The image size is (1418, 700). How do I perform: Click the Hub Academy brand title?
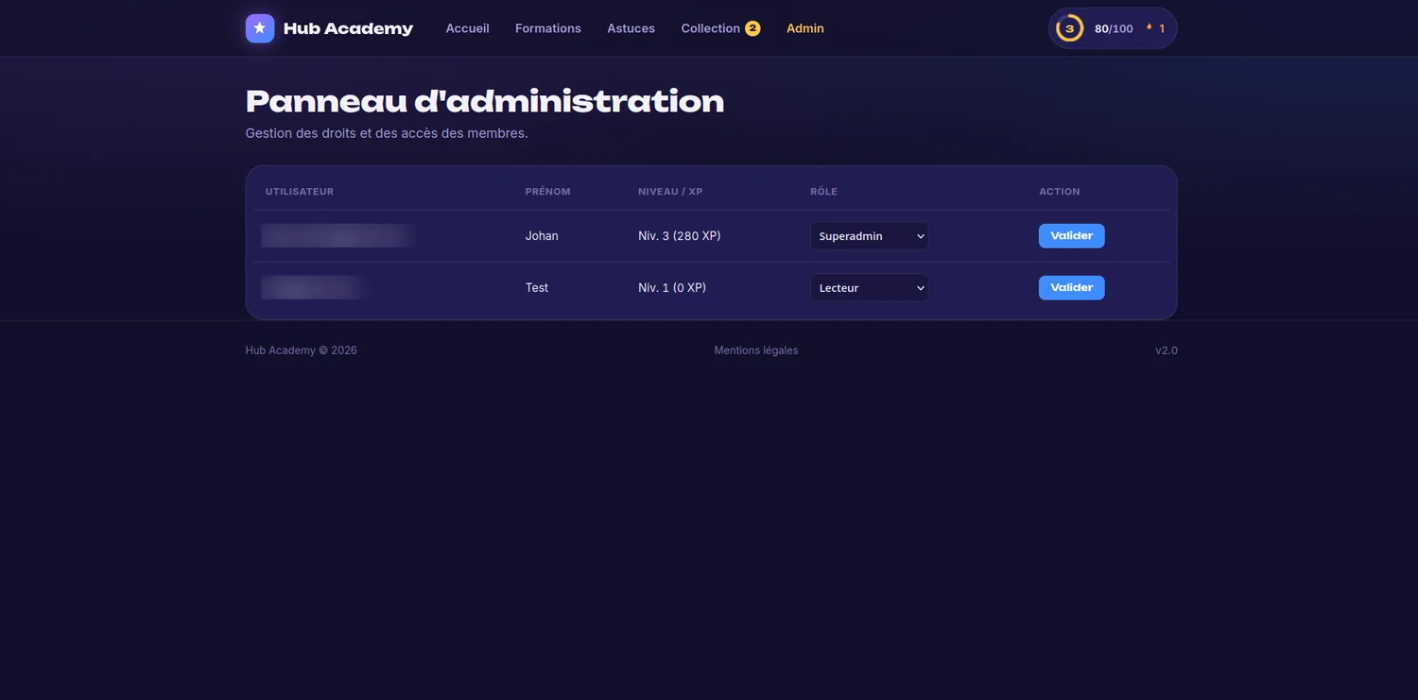click(348, 28)
